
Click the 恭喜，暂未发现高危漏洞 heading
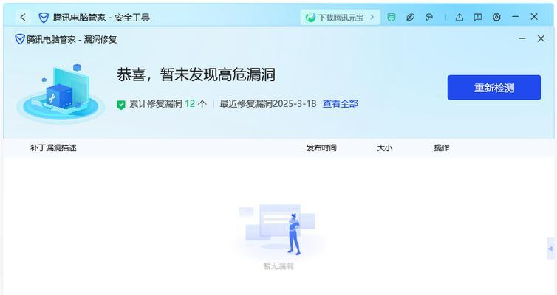[x=196, y=74]
